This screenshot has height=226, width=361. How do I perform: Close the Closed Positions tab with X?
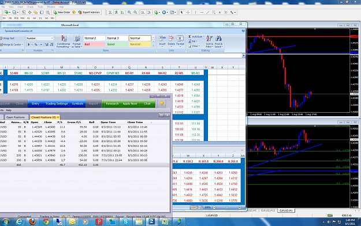pyautogui.click(x=58, y=117)
